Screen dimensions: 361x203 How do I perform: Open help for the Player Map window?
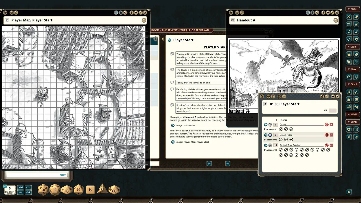[x=131, y=13]
